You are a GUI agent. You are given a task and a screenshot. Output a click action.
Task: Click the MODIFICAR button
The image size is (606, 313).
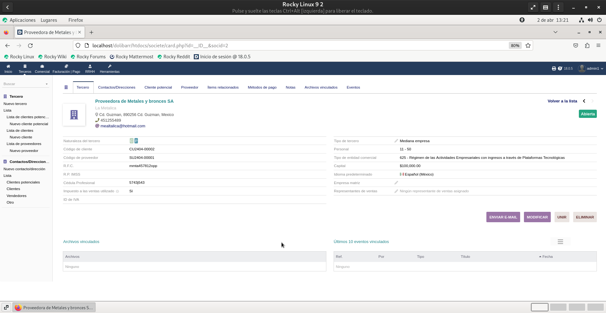[537, 217]
